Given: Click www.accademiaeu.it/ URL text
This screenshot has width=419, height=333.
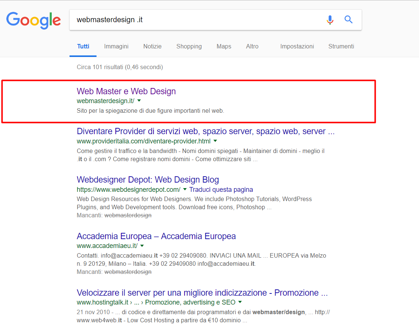Looking at the screenshot, I should [x=107, y=246].
